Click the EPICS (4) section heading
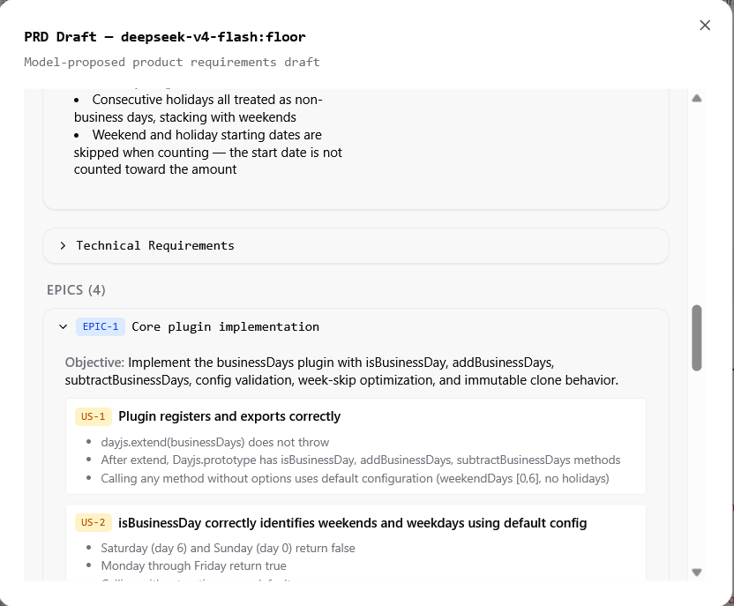 [76, 290]
